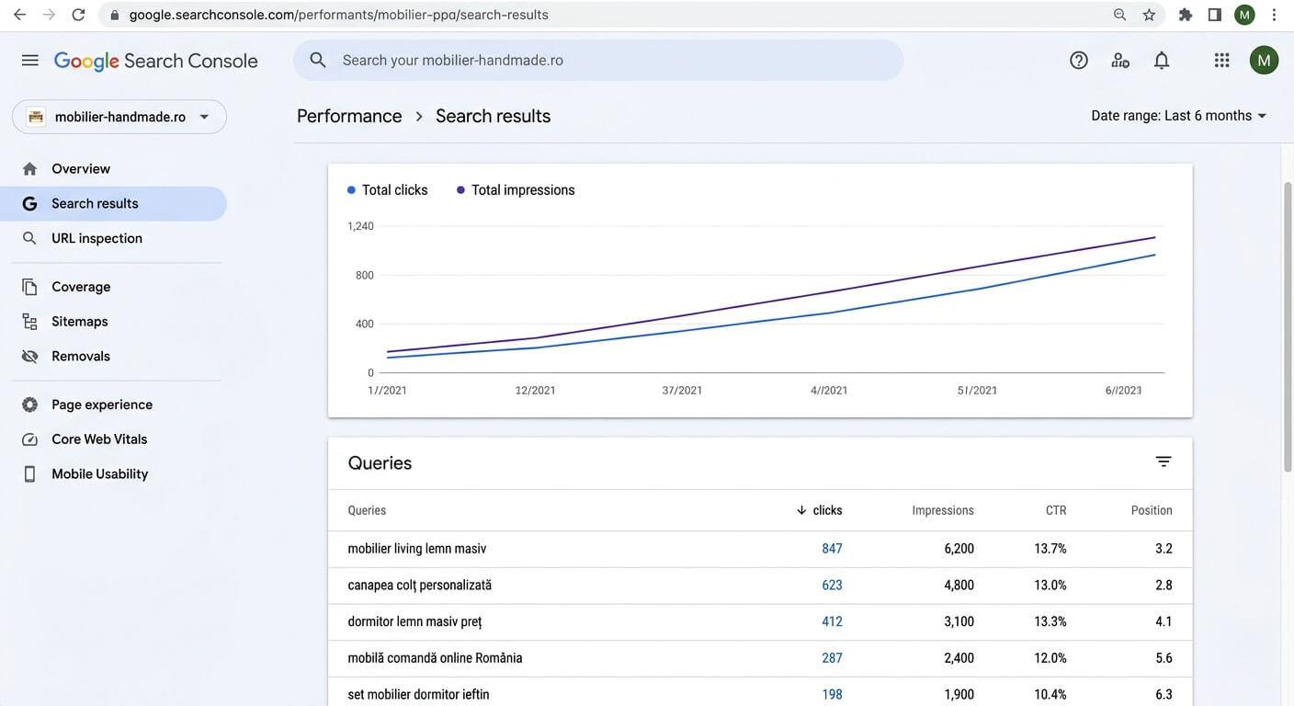The height and width of the screenshot is (706, 1294).
Task: Open the browser side panel icon
Action: 1215,15
